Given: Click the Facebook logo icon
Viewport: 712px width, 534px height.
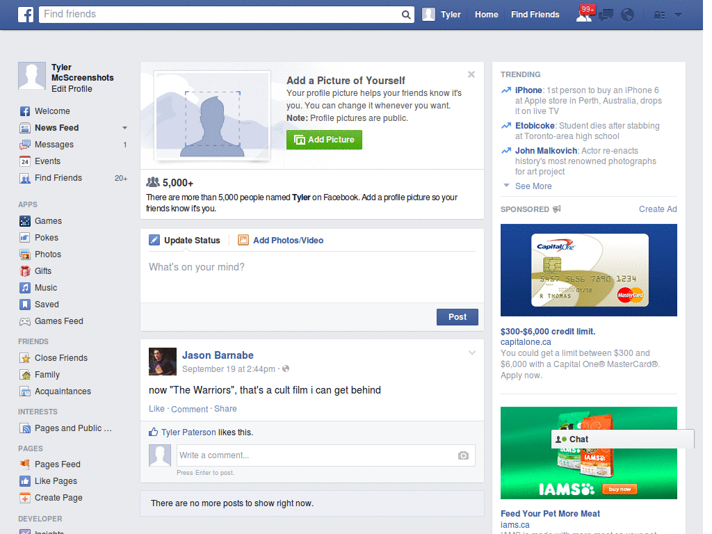Looking at the screenshot, I should (26, 15).
